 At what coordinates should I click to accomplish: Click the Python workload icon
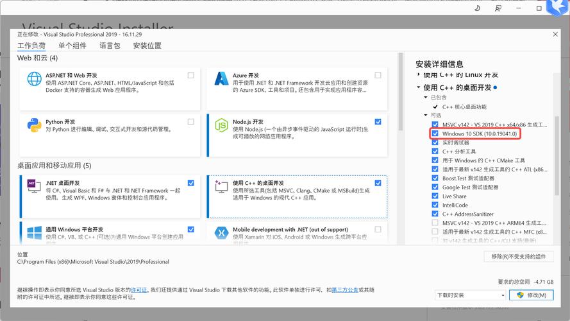[x=34, y=125]
